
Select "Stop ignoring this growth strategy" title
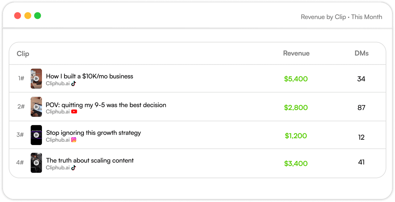[x=94, y=133]
